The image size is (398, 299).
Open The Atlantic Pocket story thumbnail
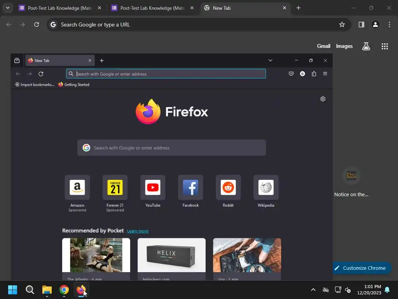click(x=96, y=255)
